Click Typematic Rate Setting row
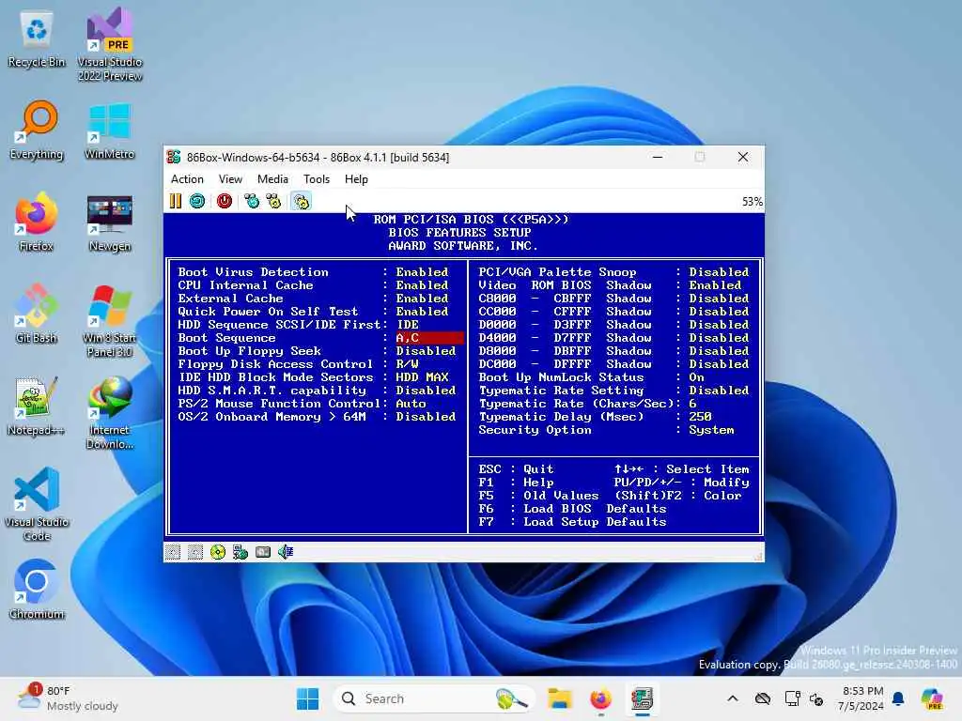The height and width of the screenshot is (721, 962). pos(613,391)
